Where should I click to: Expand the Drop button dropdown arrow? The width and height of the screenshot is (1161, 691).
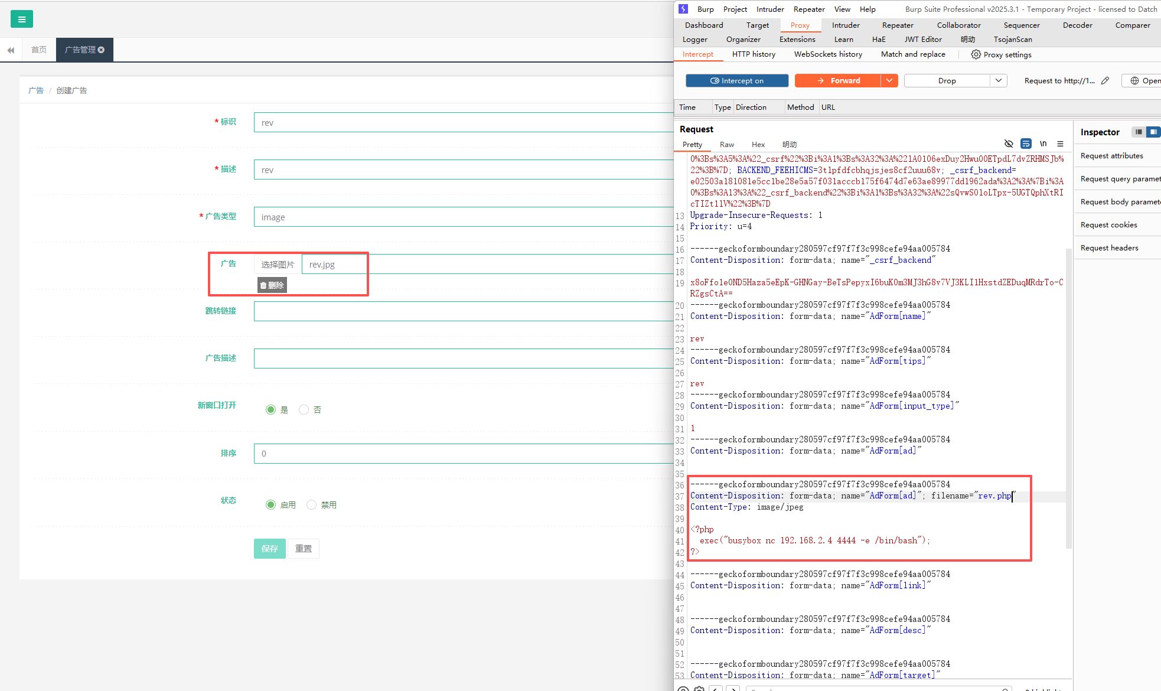[x=998, y=81]
